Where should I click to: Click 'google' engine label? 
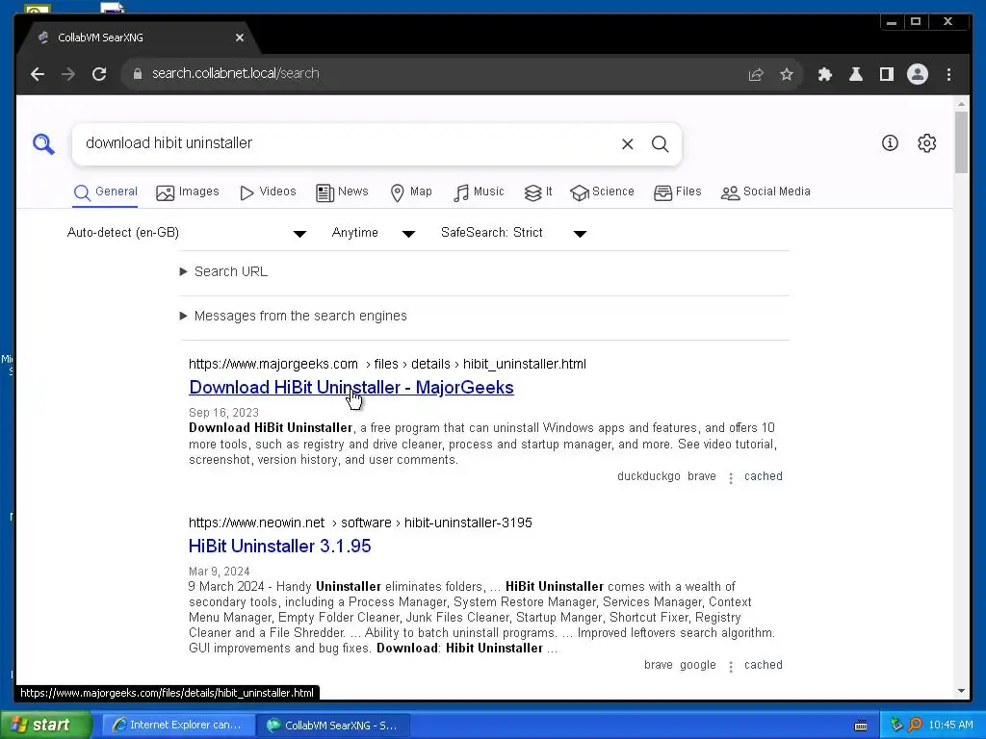click(x=697, y=665)
